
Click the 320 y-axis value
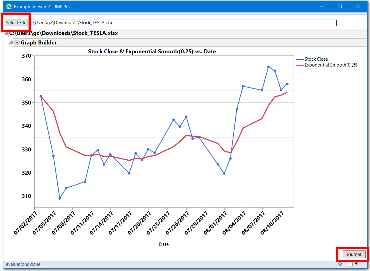[26, 173]
